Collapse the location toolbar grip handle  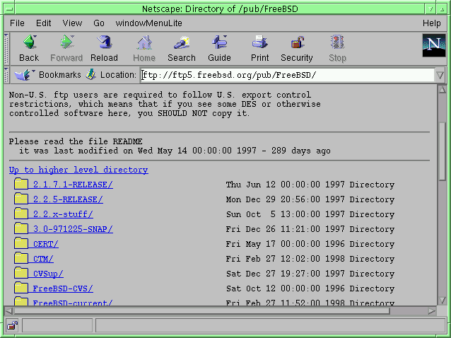tap(6, 75)
